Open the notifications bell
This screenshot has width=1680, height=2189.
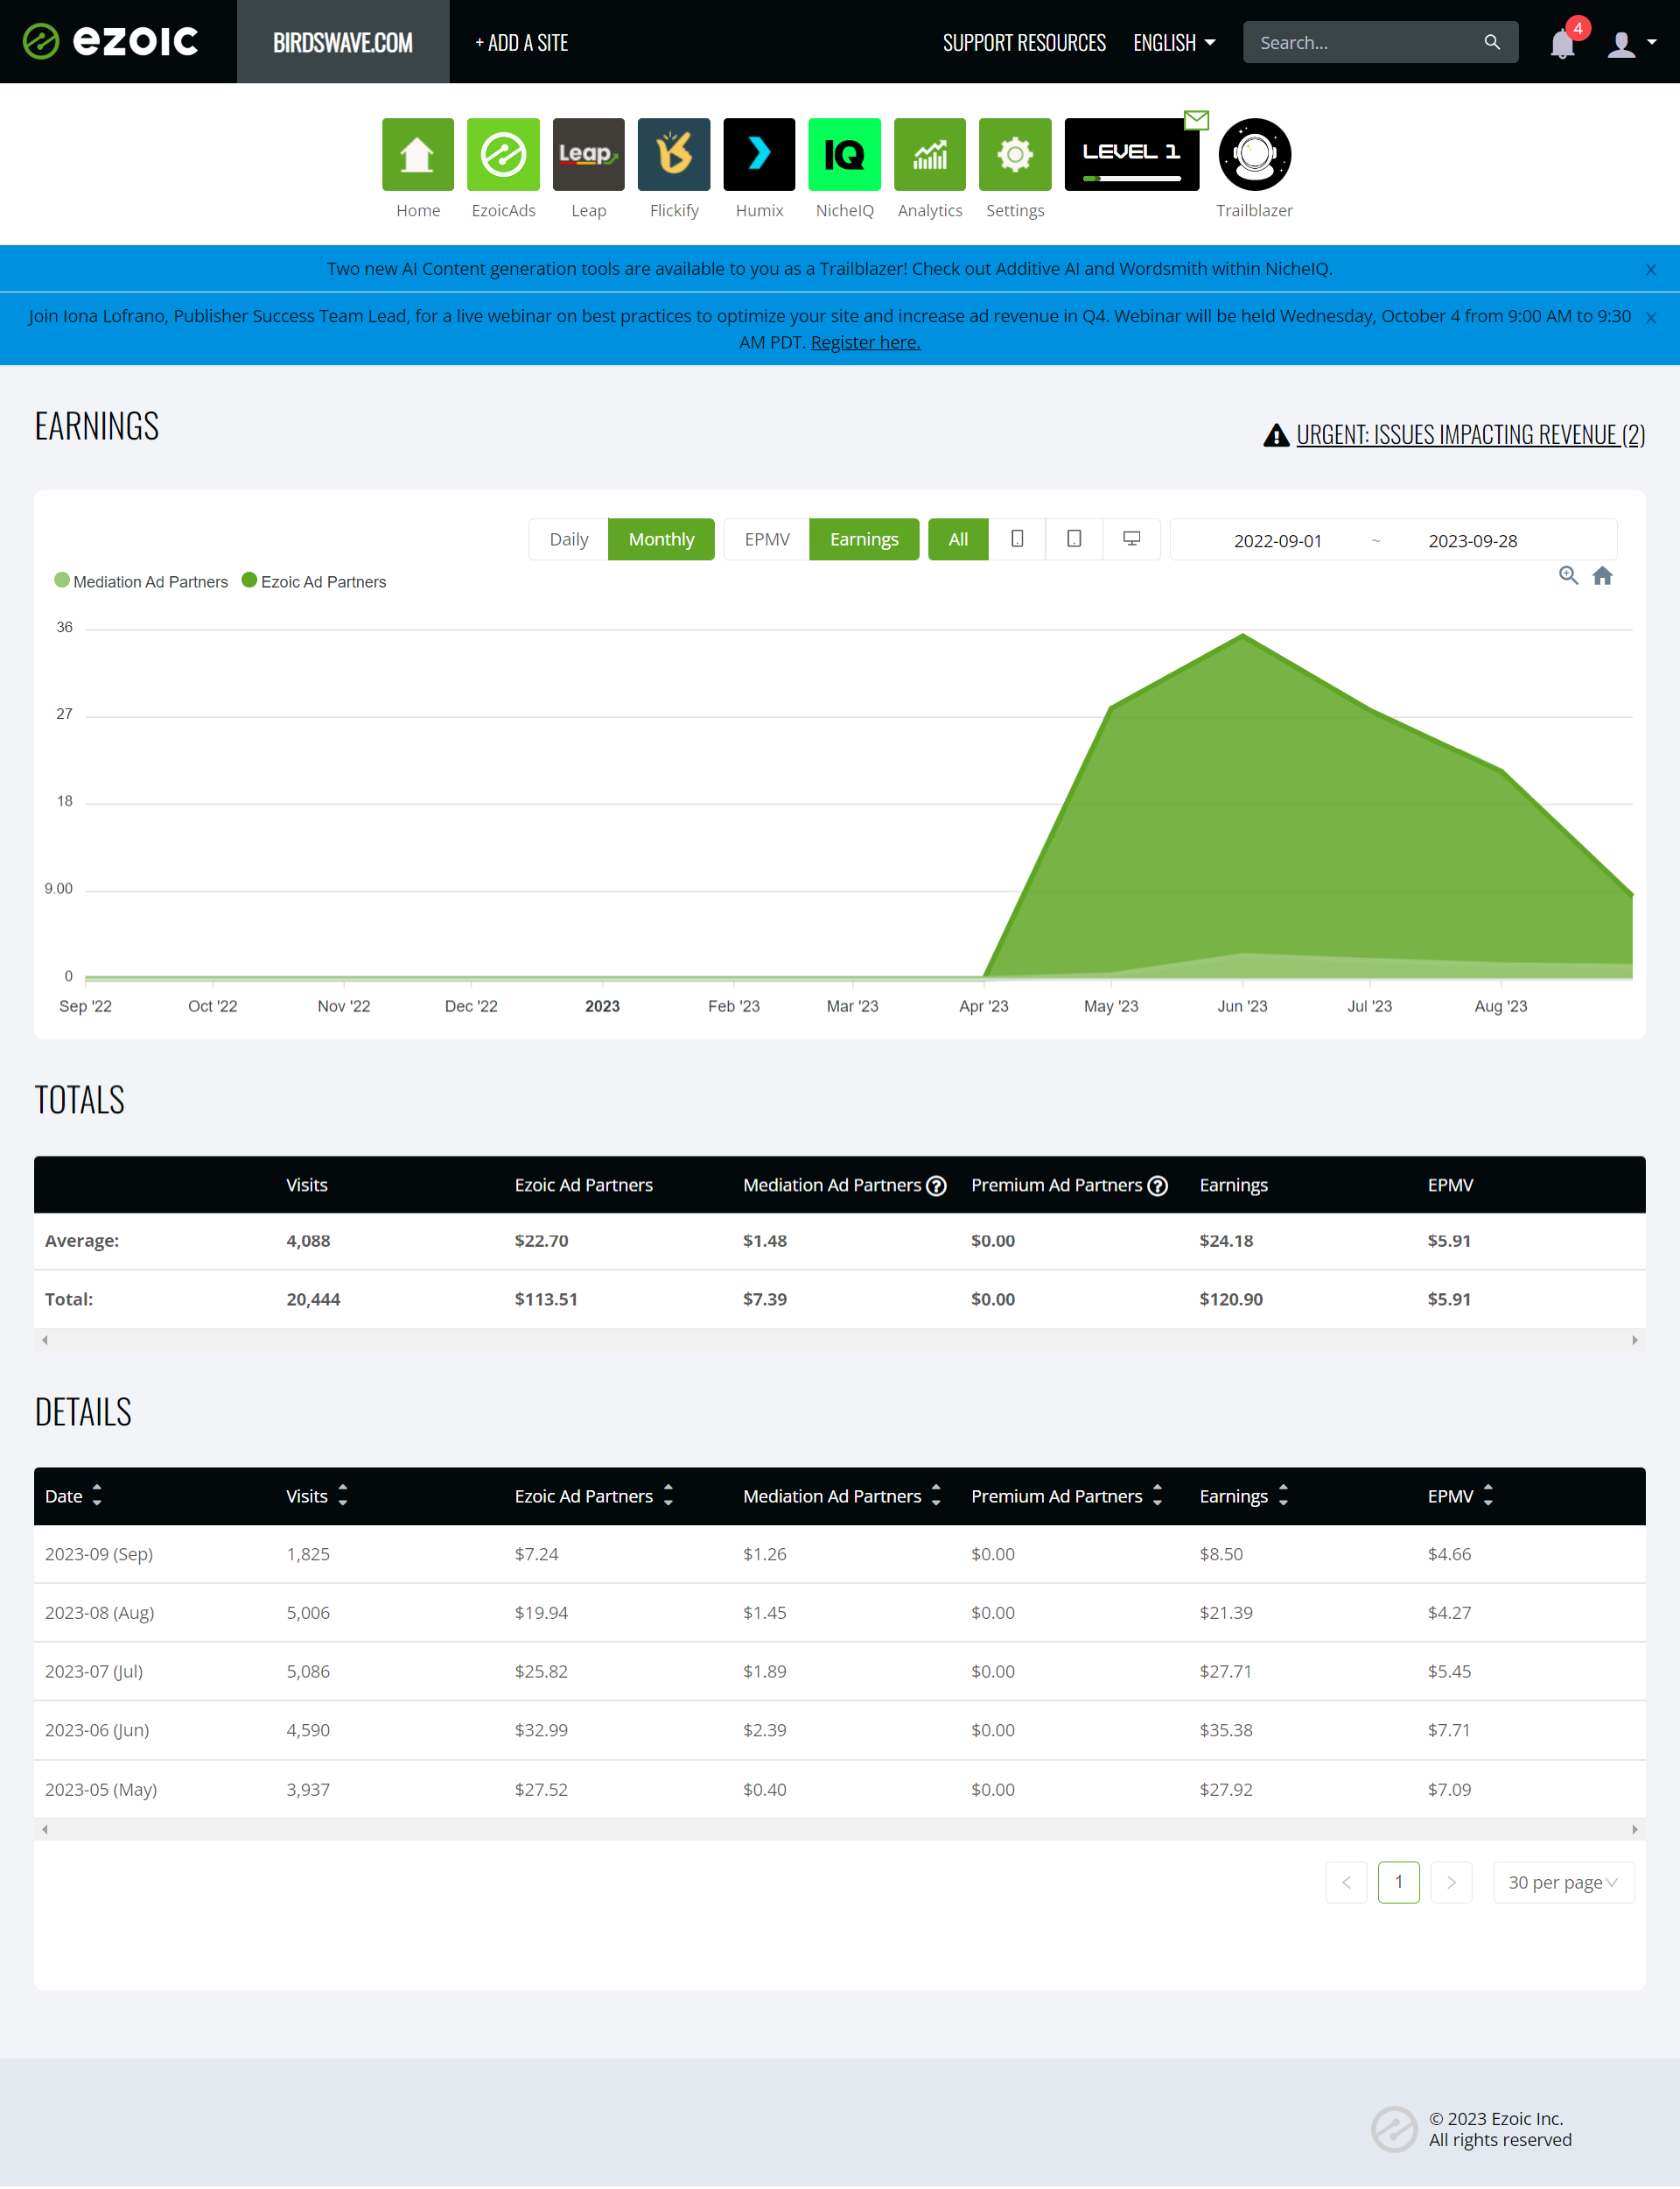pos(1562,44)
